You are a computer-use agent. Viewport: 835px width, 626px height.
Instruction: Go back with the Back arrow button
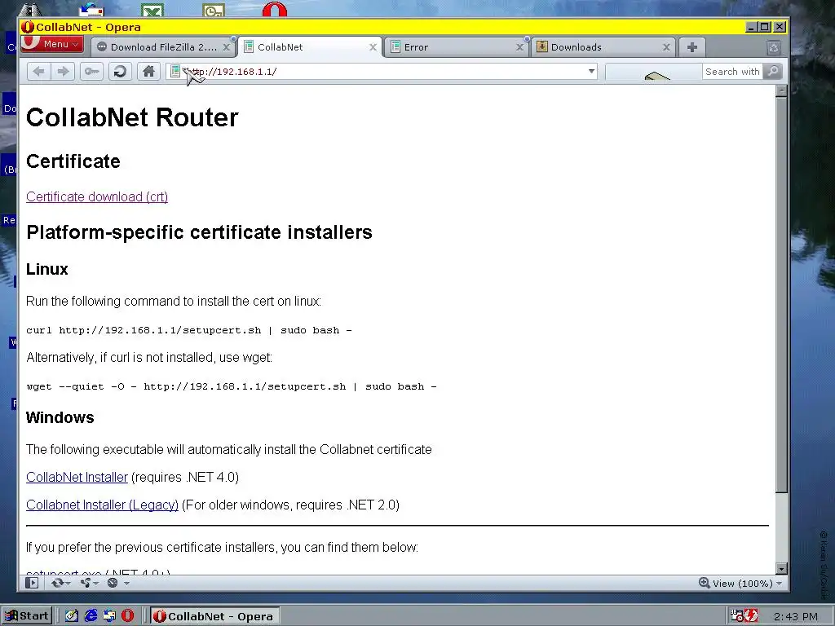pyautogui.click(x=39, y=72)
